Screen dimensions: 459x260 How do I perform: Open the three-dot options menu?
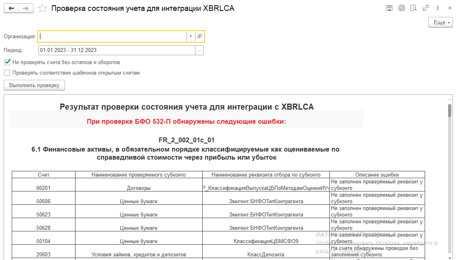click(438, 8)
